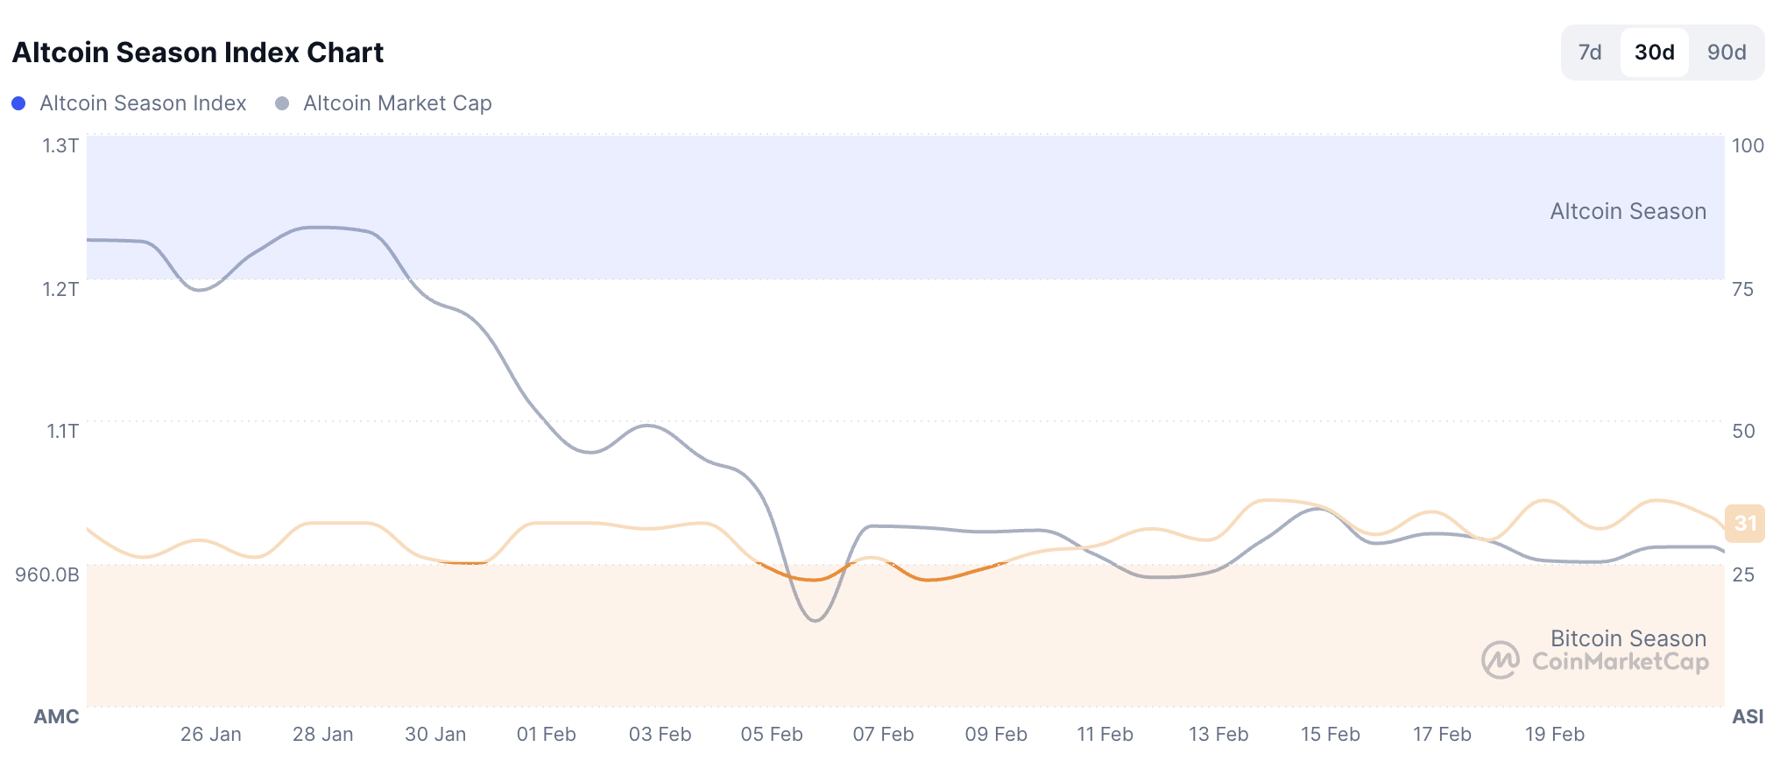Click the orange 31 current value badge
This screenshot has height=782, width=1787.
click(x=1744, y=523)
